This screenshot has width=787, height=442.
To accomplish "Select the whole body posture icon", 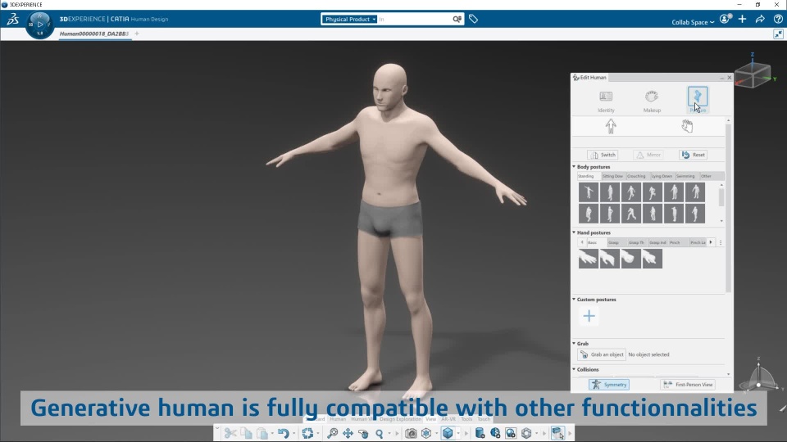I will (610, 126).
